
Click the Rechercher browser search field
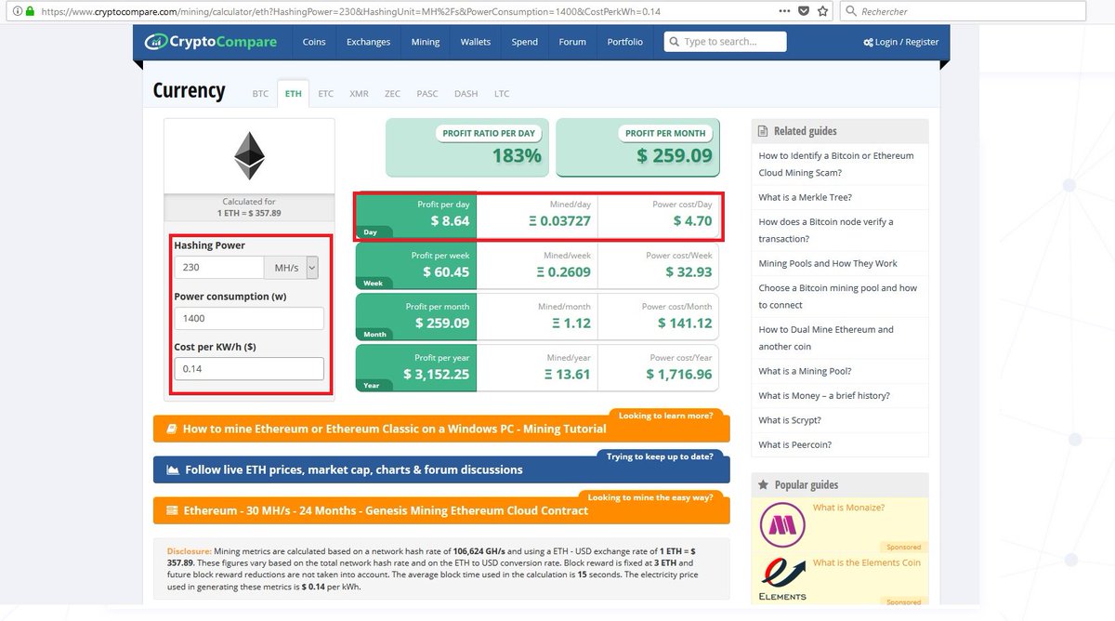click(x=962, y=11)
